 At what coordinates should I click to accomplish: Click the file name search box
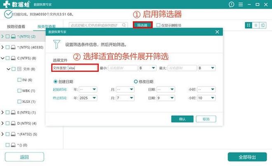98,25
